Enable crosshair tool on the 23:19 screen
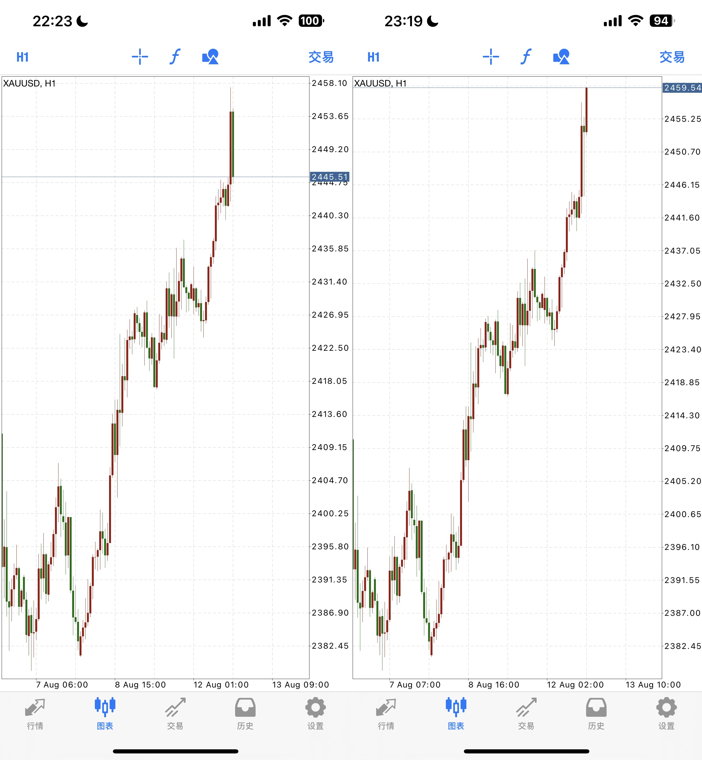This screenshot has width=702, height=760. (x=491, y=57)
